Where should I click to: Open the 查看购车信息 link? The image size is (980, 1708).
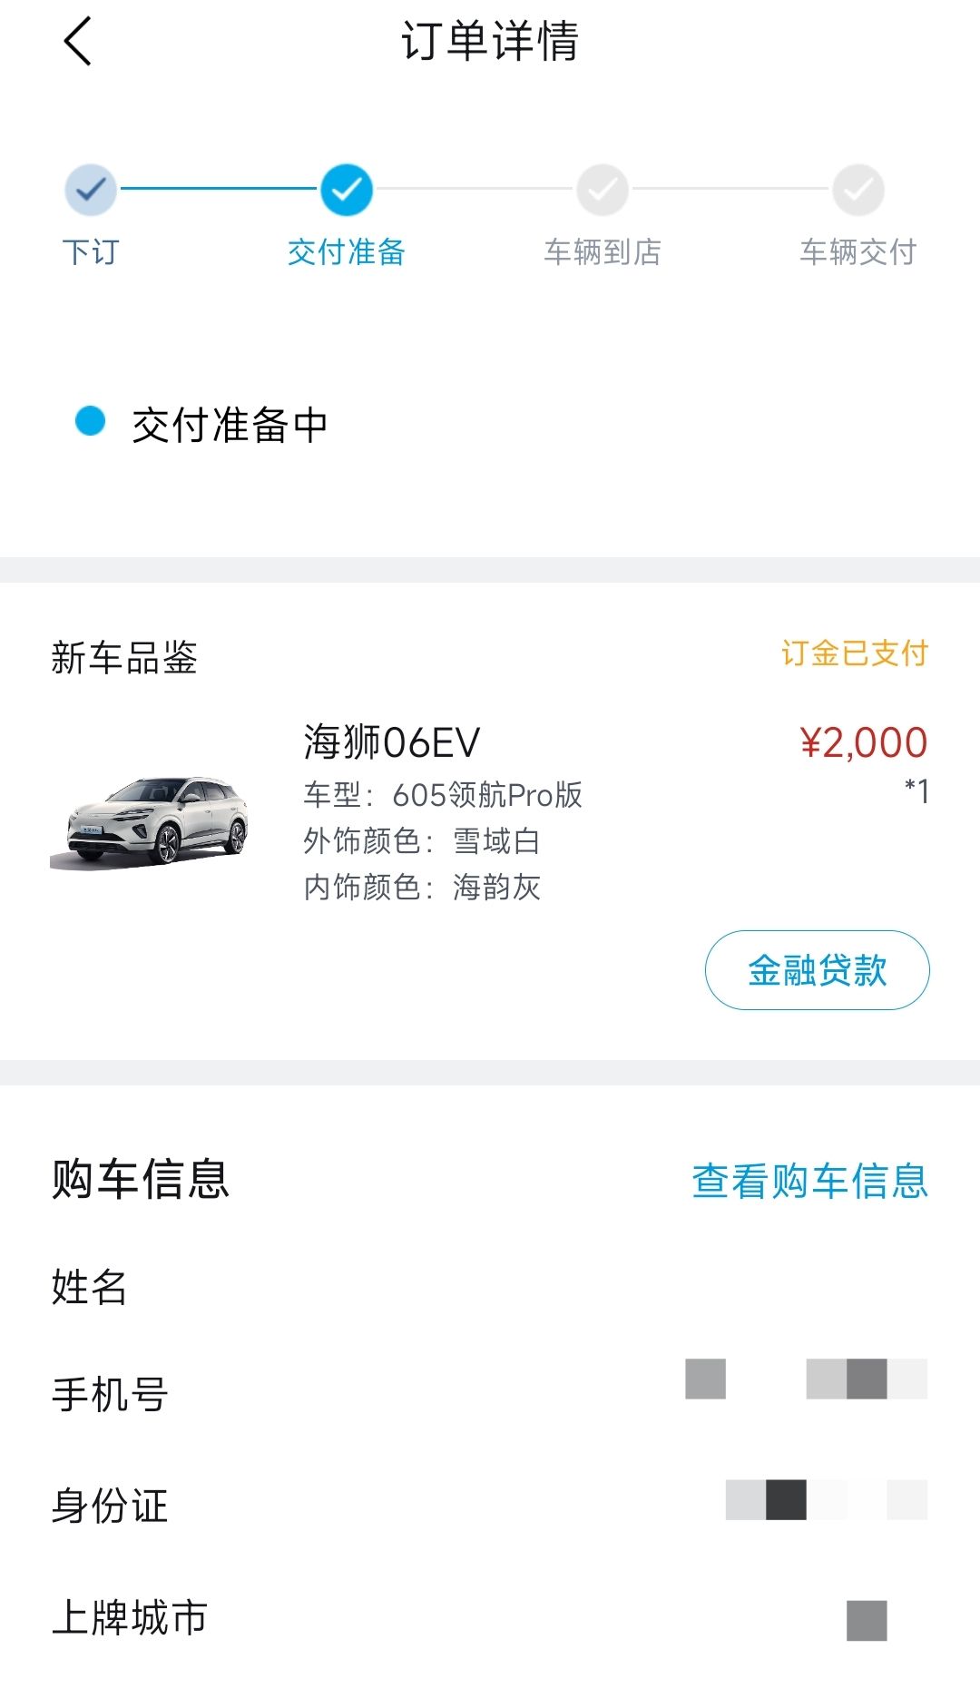[x=809, y=1181]
